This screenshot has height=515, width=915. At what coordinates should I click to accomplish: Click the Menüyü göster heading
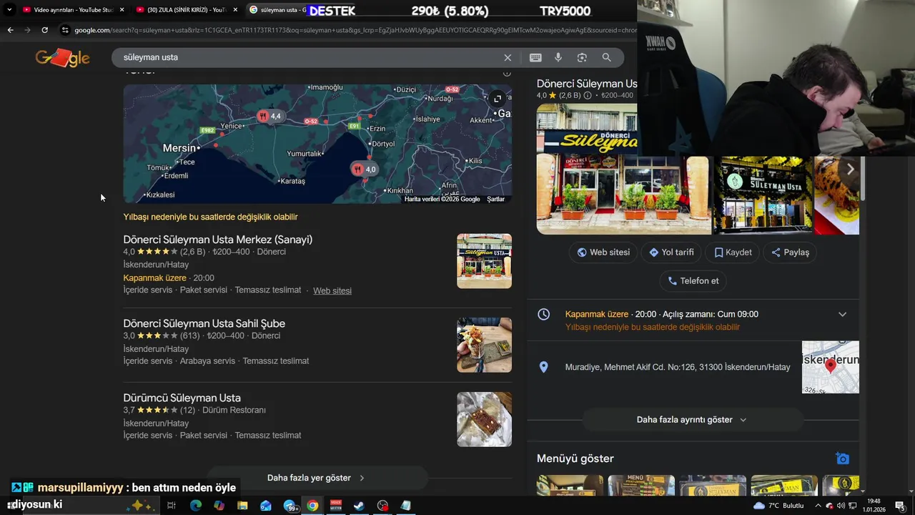(x=575, y=458)
